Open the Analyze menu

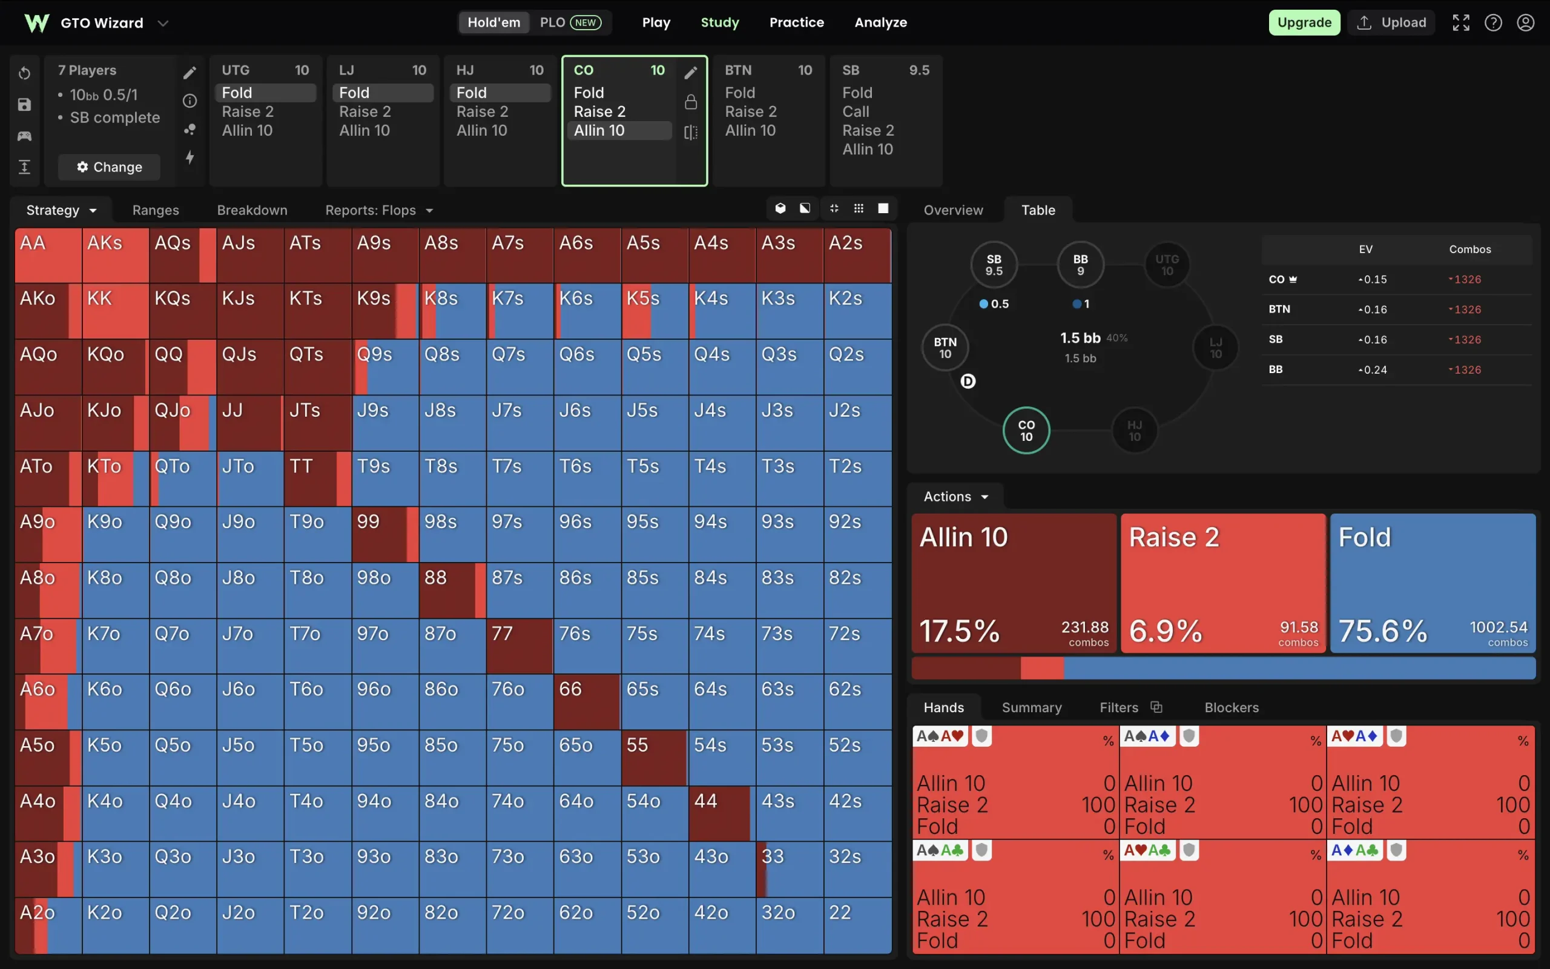click(881, 22)
